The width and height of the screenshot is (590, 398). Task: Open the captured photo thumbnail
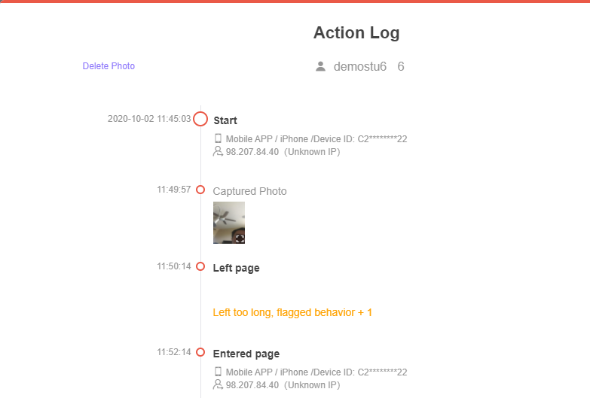point(229,223)
